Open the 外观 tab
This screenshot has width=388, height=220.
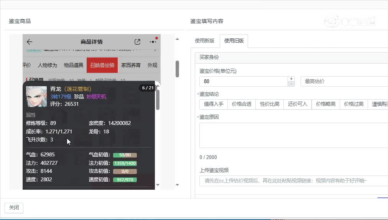coord(153,65)
